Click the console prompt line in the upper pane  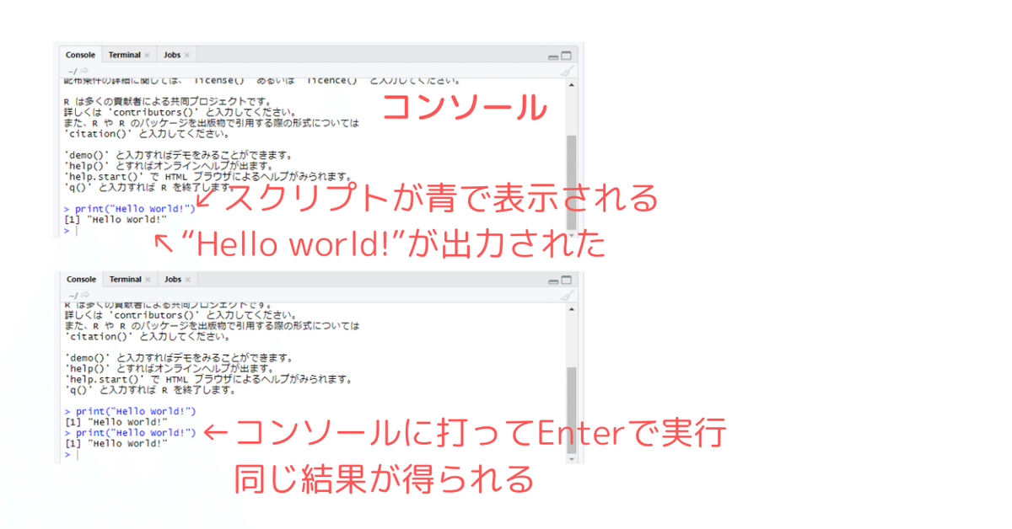point(76,231)
